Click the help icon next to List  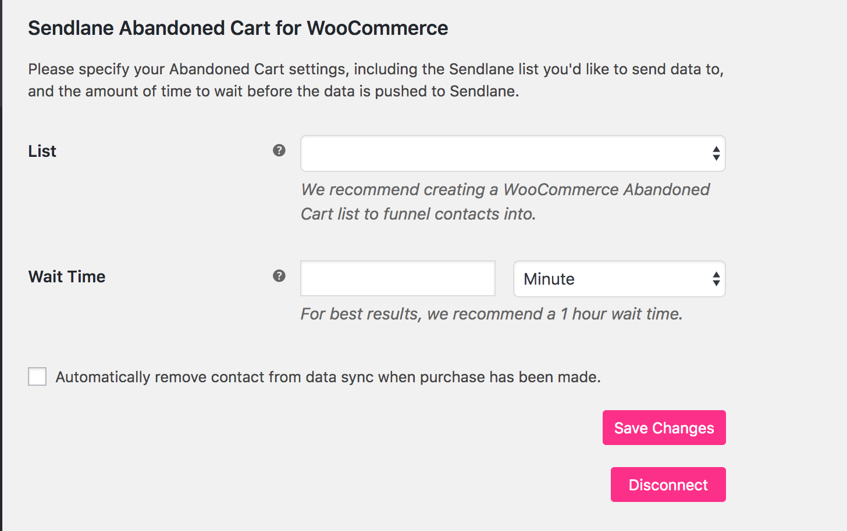(x=279, y=150)
